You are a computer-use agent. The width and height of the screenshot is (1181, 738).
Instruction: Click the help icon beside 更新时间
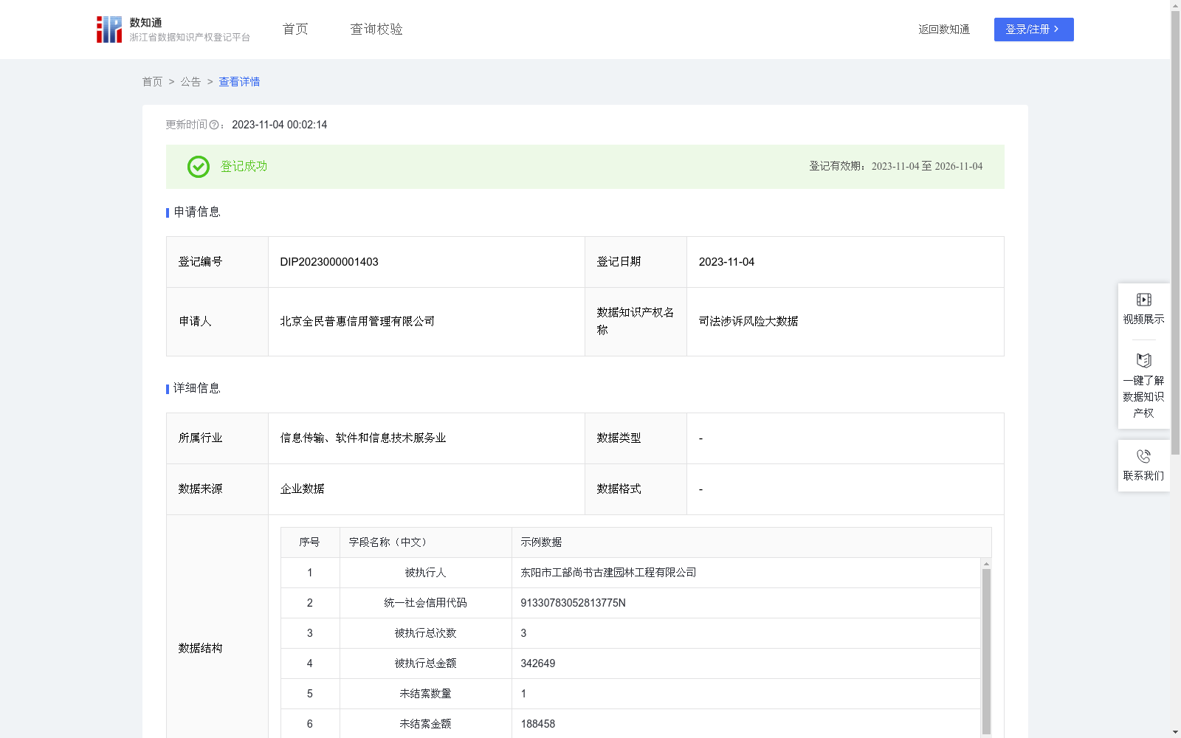click(214, 125)
